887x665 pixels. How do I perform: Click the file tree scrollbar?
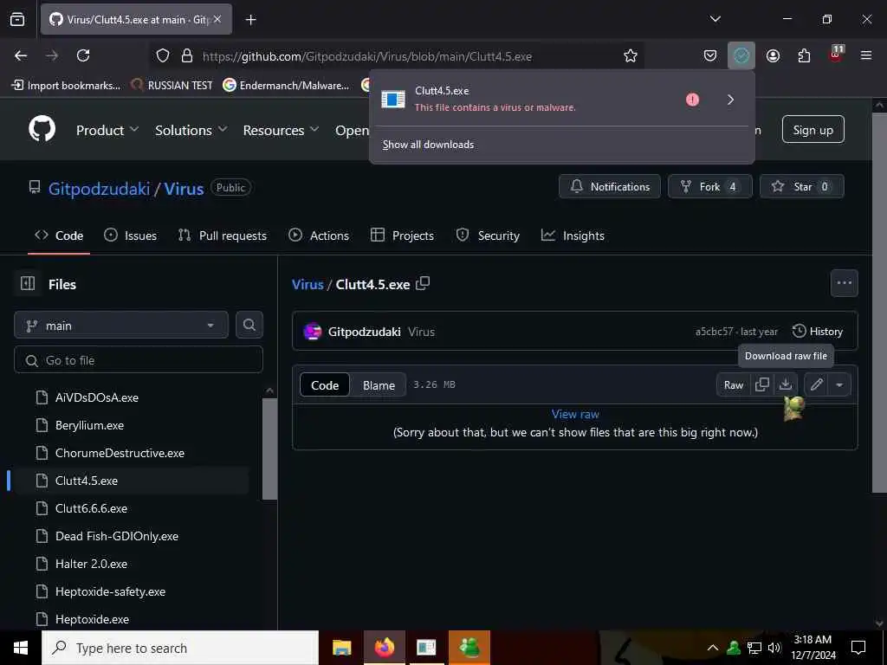[x=270, y=449]
